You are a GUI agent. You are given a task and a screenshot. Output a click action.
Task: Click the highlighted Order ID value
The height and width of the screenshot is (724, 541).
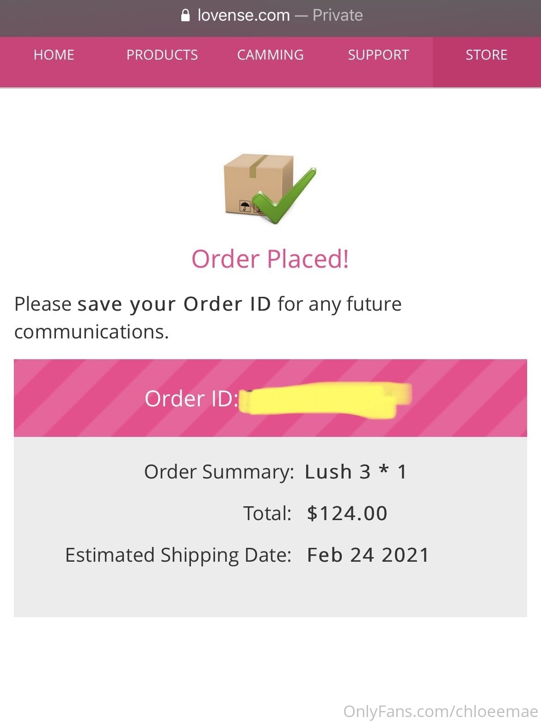(x=326, y=399)
